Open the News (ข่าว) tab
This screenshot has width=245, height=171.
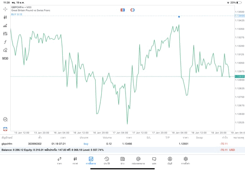click(x=122, y=160)
